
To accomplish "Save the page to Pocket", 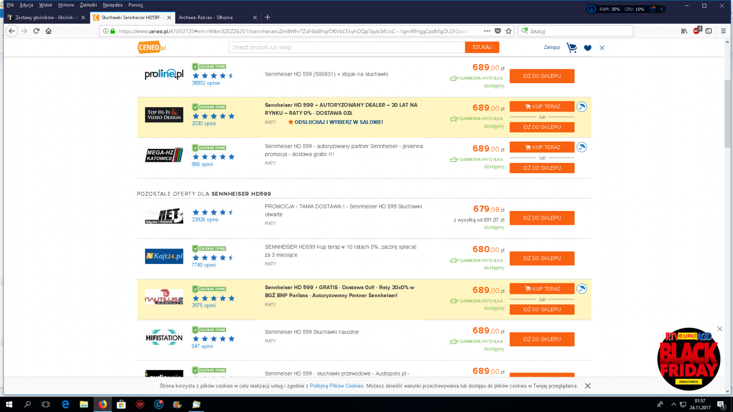I will pos(498,31).
